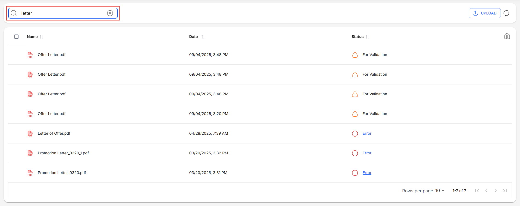Screen dimensions: 520x206
Task: Clear the search field text
Action: [x=110, y=13]
